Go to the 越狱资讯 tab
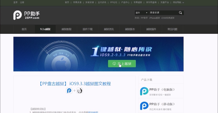The image size is (218, 113). click(109, 29)
